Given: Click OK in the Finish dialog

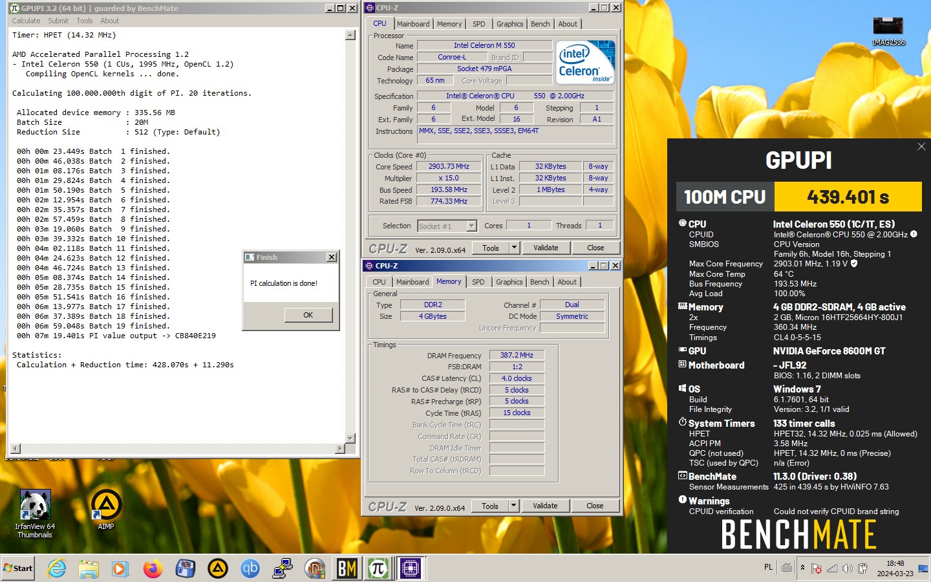Looking at the screenshot, I should point(308,315).
